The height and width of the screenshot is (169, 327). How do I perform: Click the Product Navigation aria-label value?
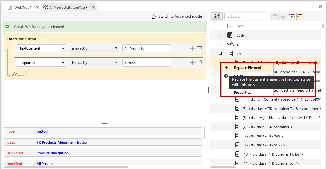53,153
